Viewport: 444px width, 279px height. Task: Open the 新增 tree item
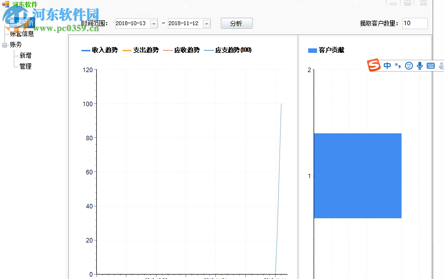tap(26, 55)
